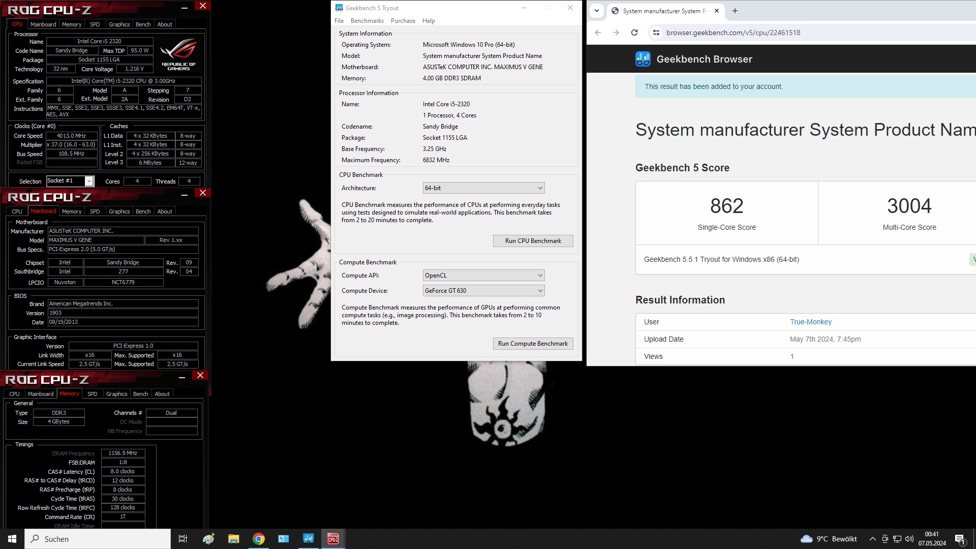Open the network icon in the tray

click(897, 539)
